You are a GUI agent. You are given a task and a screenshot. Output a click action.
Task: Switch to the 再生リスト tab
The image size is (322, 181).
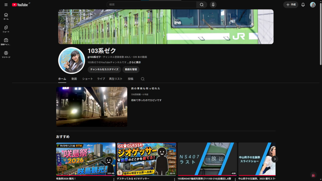(116, 79)
